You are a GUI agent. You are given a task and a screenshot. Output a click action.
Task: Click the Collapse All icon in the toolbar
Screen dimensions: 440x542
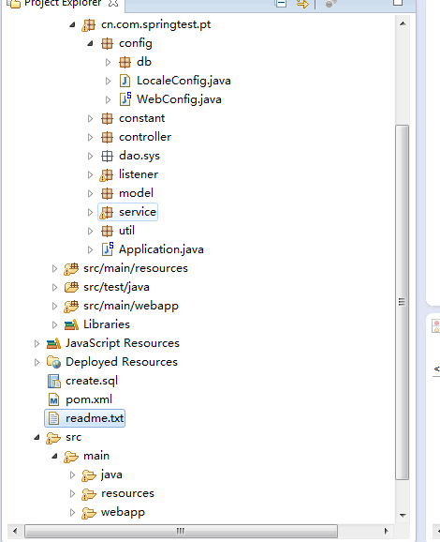click(x=281, y=3)
